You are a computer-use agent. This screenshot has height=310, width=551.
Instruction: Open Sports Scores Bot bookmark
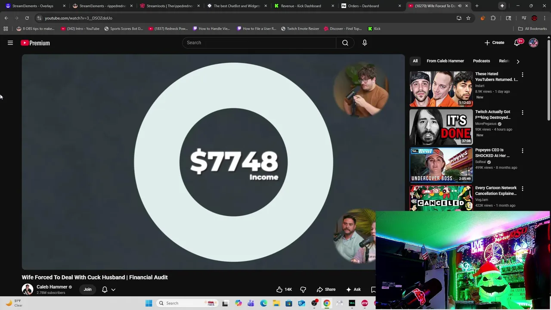pos(124,29)
